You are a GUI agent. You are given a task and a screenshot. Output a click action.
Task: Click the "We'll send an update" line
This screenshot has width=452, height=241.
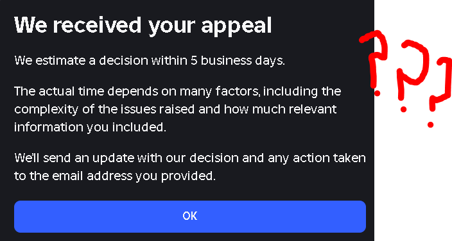[190, 158]
